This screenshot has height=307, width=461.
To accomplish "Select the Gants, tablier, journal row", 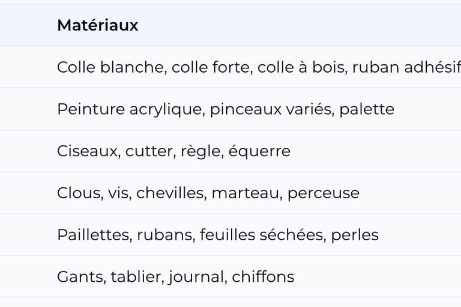I will 230,277.
